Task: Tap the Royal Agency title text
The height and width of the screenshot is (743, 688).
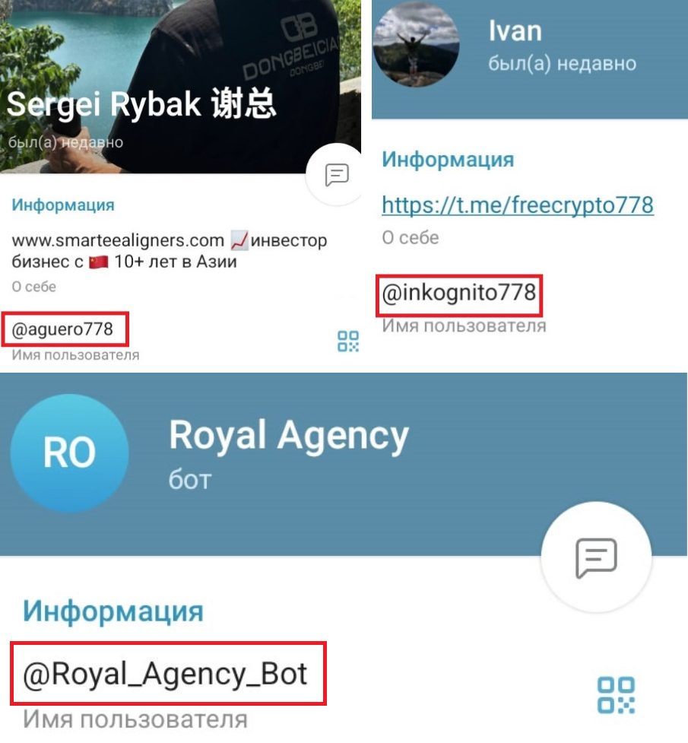Action: [289, 436]
